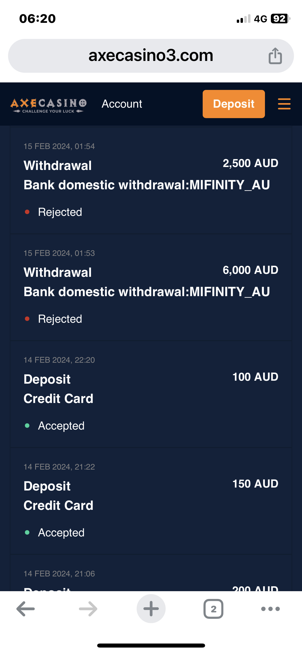Tap Accepted status of 100 AUD deposit

click(61, 426)
